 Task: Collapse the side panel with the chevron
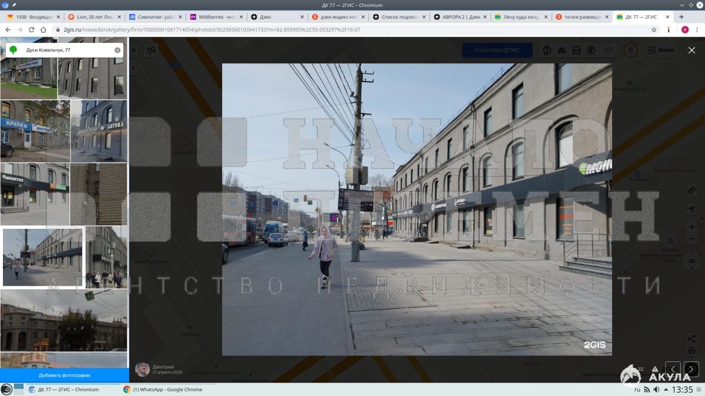point(133,69)
